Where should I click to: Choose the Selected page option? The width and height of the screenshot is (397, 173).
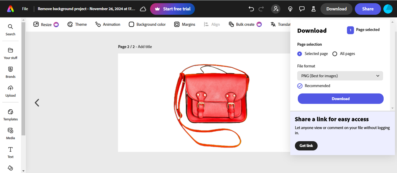point(313,54)
